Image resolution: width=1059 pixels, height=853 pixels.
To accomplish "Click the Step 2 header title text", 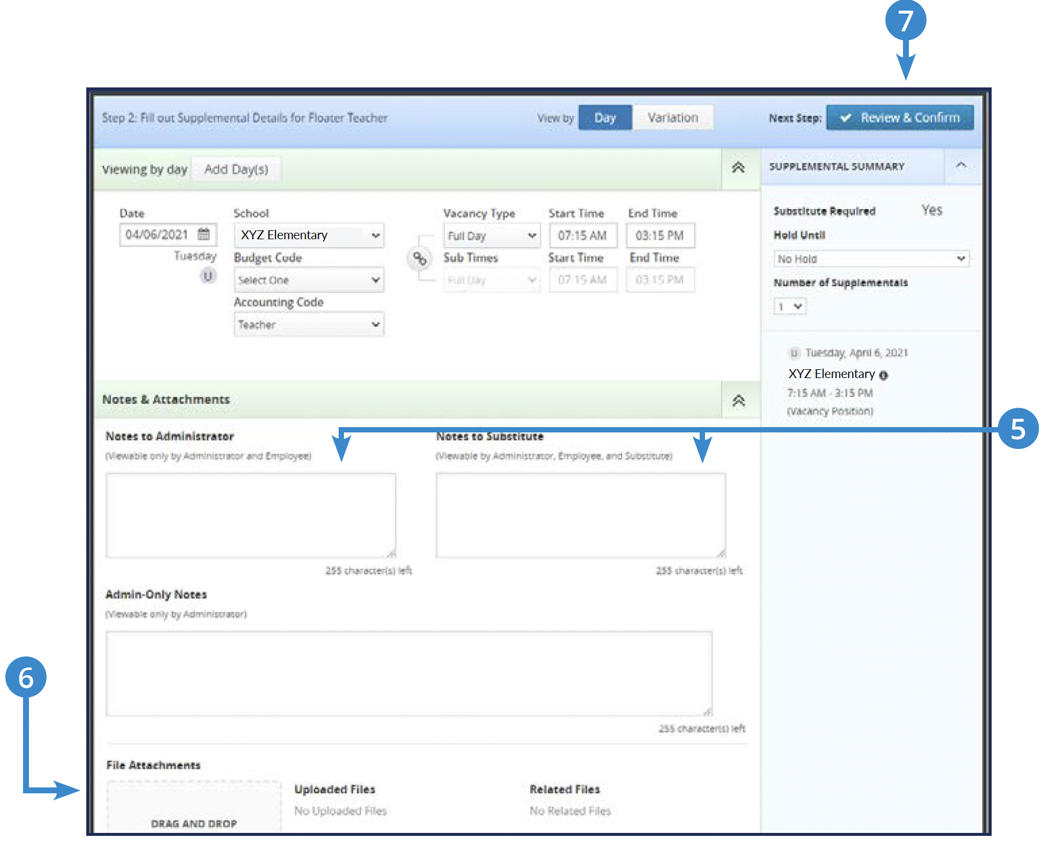I will pos(245,118).
